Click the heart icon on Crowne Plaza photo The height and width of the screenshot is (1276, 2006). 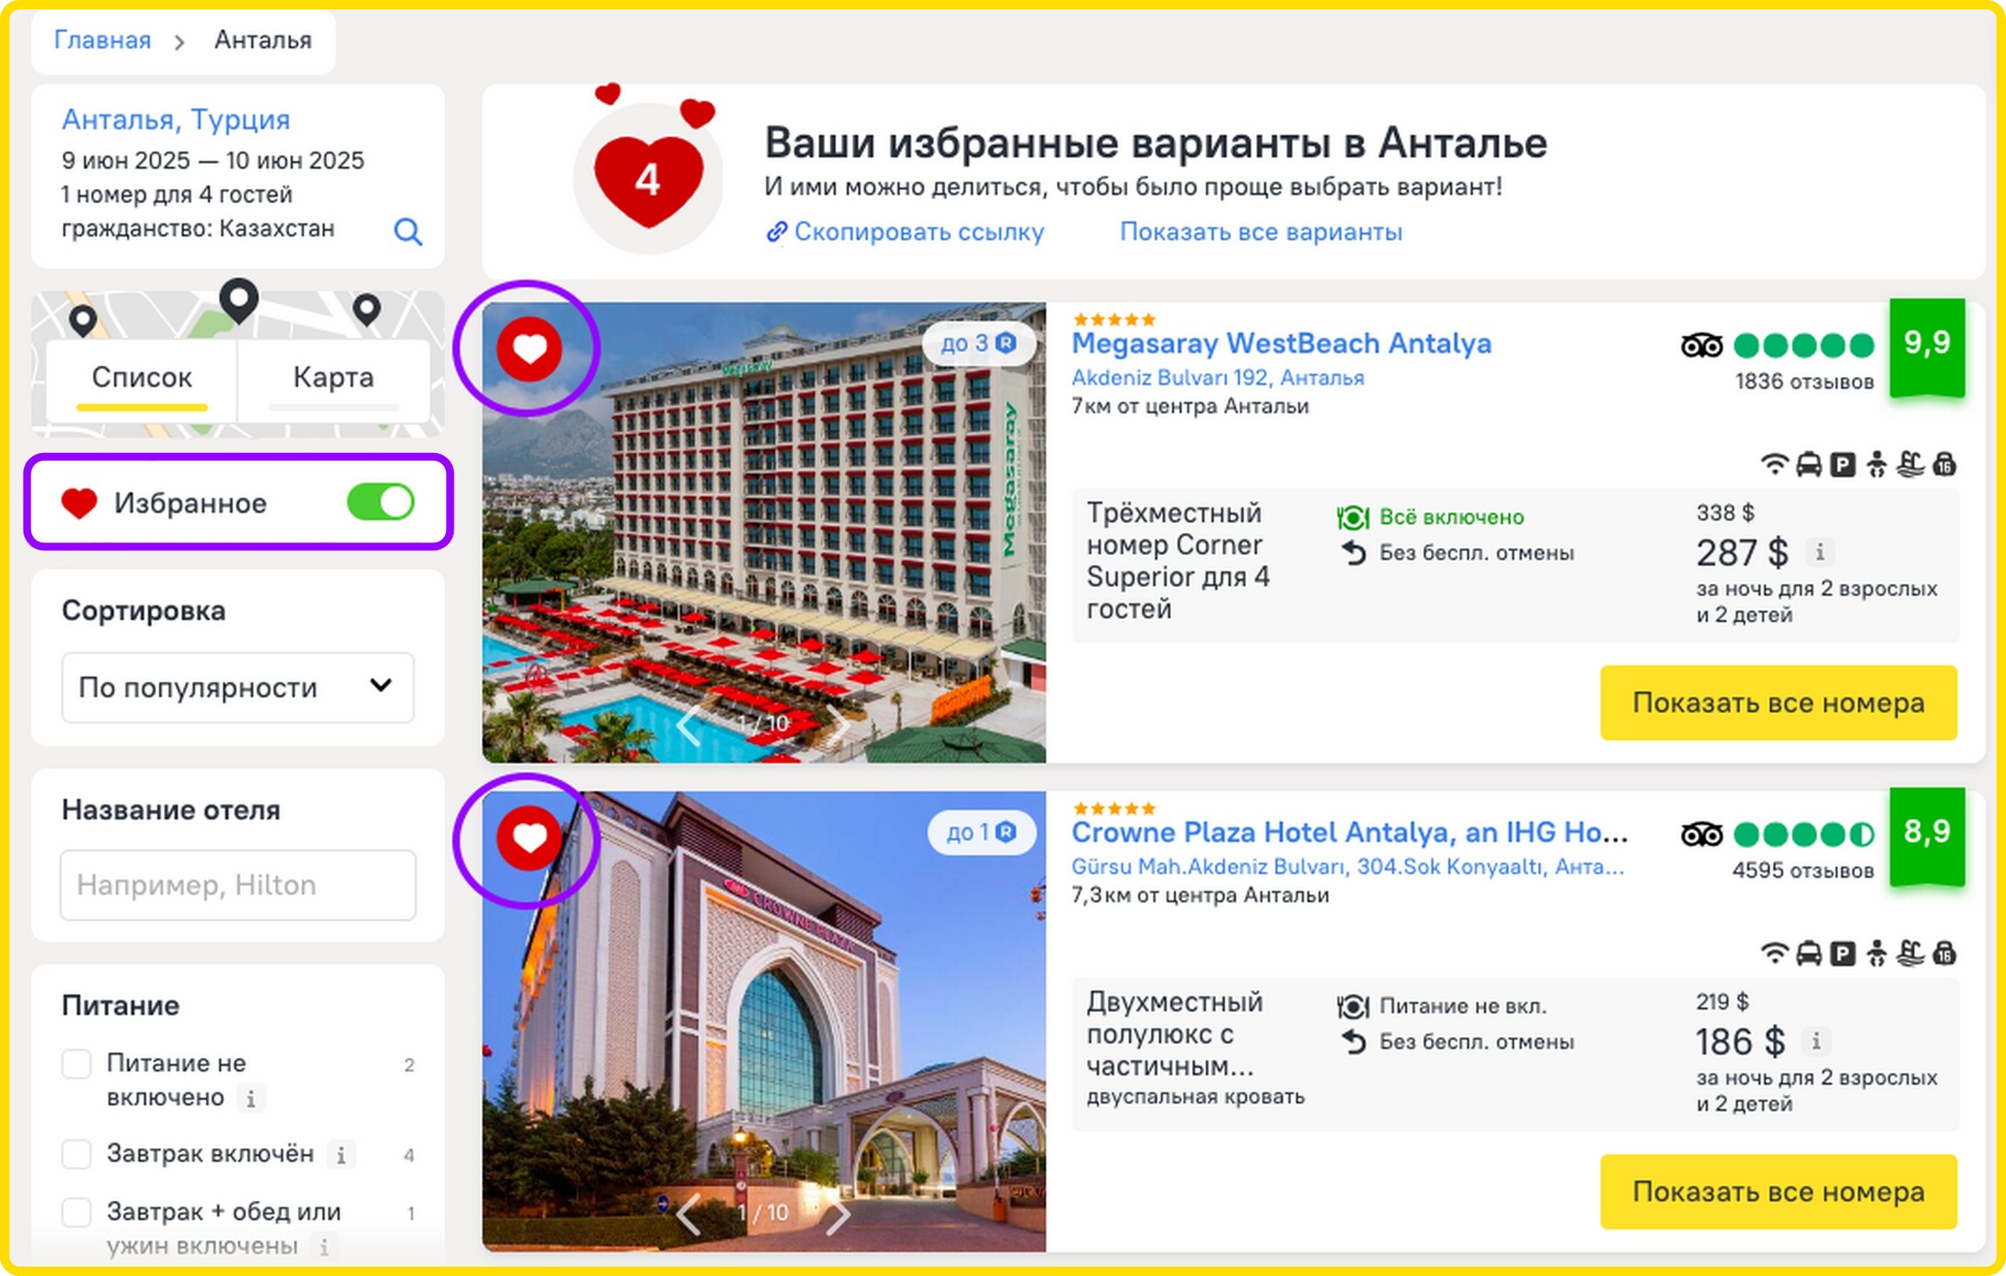(x=529, y=838)
